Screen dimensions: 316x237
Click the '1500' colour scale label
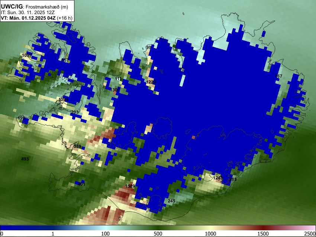tap(263, 234)
